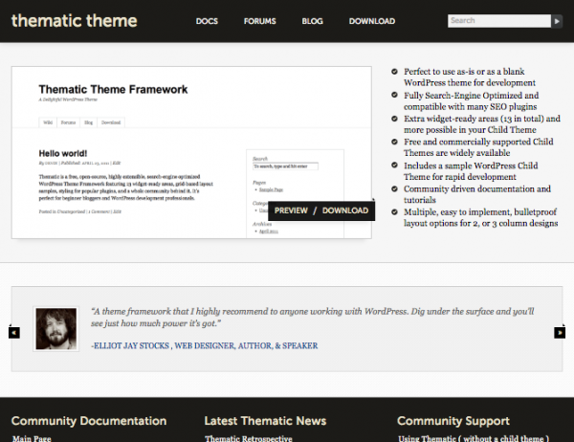Screen dimensions: 574x442
Task: Click the testimonial quote text
Action: [313, 317]
